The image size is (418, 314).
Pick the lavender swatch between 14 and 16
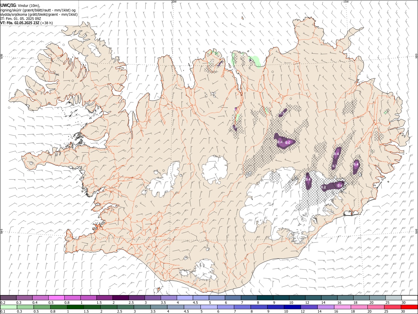pos(326,307)
